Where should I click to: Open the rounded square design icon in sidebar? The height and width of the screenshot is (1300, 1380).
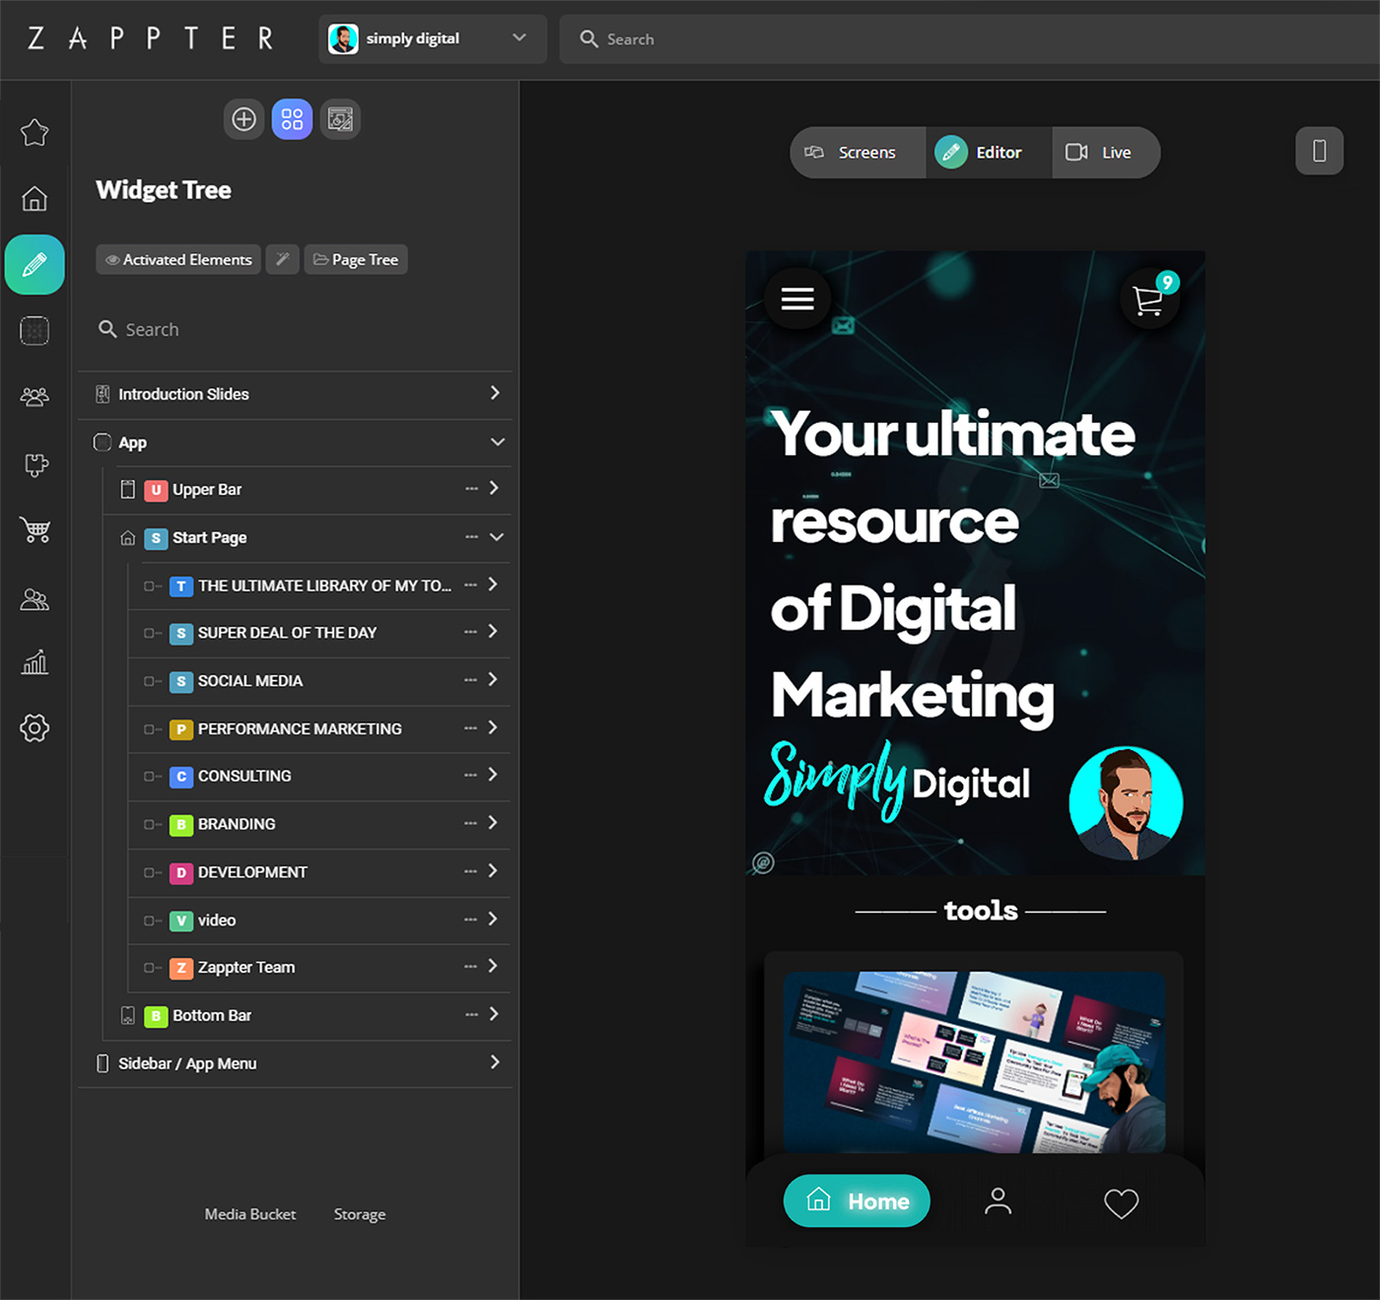(34, 330)
